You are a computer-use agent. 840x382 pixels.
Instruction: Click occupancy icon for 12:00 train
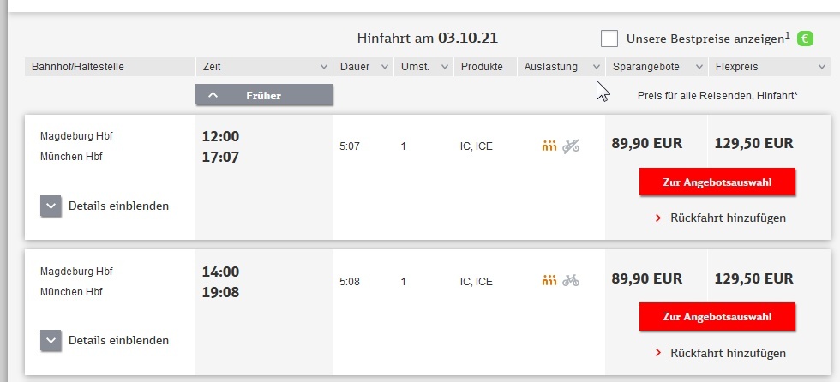[549, 146]
